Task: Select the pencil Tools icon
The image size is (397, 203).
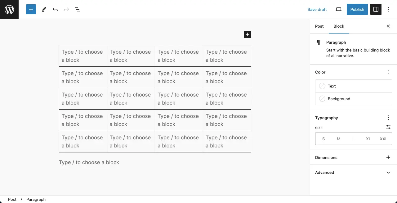Action: click(x=44, y=9)
